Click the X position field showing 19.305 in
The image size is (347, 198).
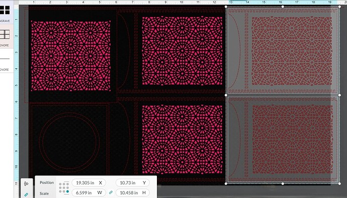[x=89, y=183]
